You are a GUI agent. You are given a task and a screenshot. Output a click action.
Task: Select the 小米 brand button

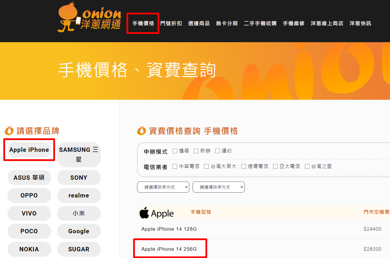coord(79,213)
